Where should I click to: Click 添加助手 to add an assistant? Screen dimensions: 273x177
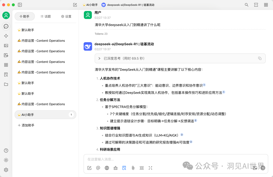pos(26,125)
